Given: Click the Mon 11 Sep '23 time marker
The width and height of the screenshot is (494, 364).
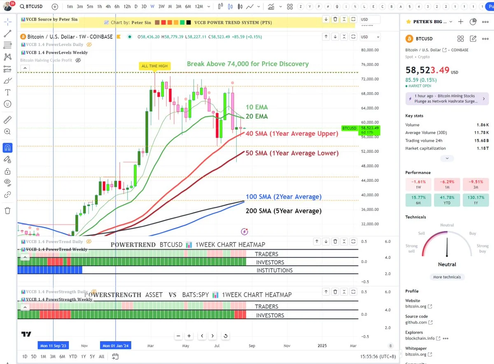Looking at the screenshot, I should click(53, 345).
